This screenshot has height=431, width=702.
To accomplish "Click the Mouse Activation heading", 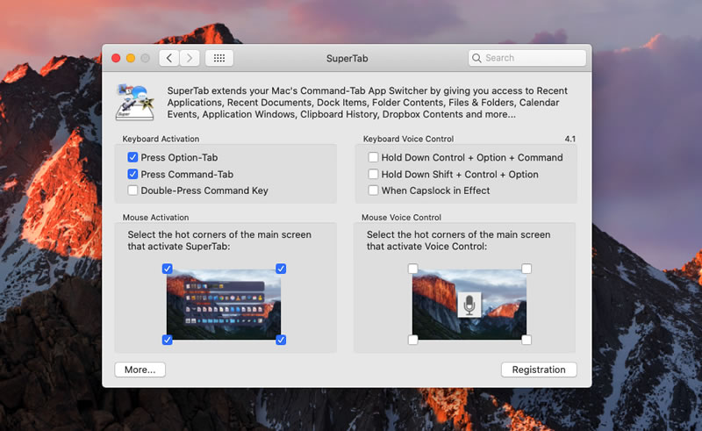I will tap(156, 218).
